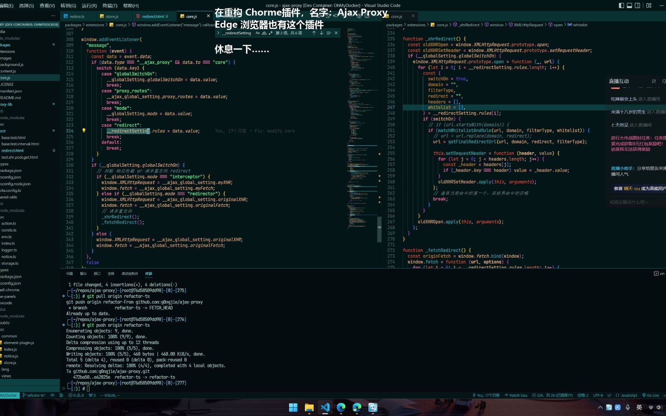Expand replace field chevron in find widget
The image size is (666, 416).
tap(218, 33)
